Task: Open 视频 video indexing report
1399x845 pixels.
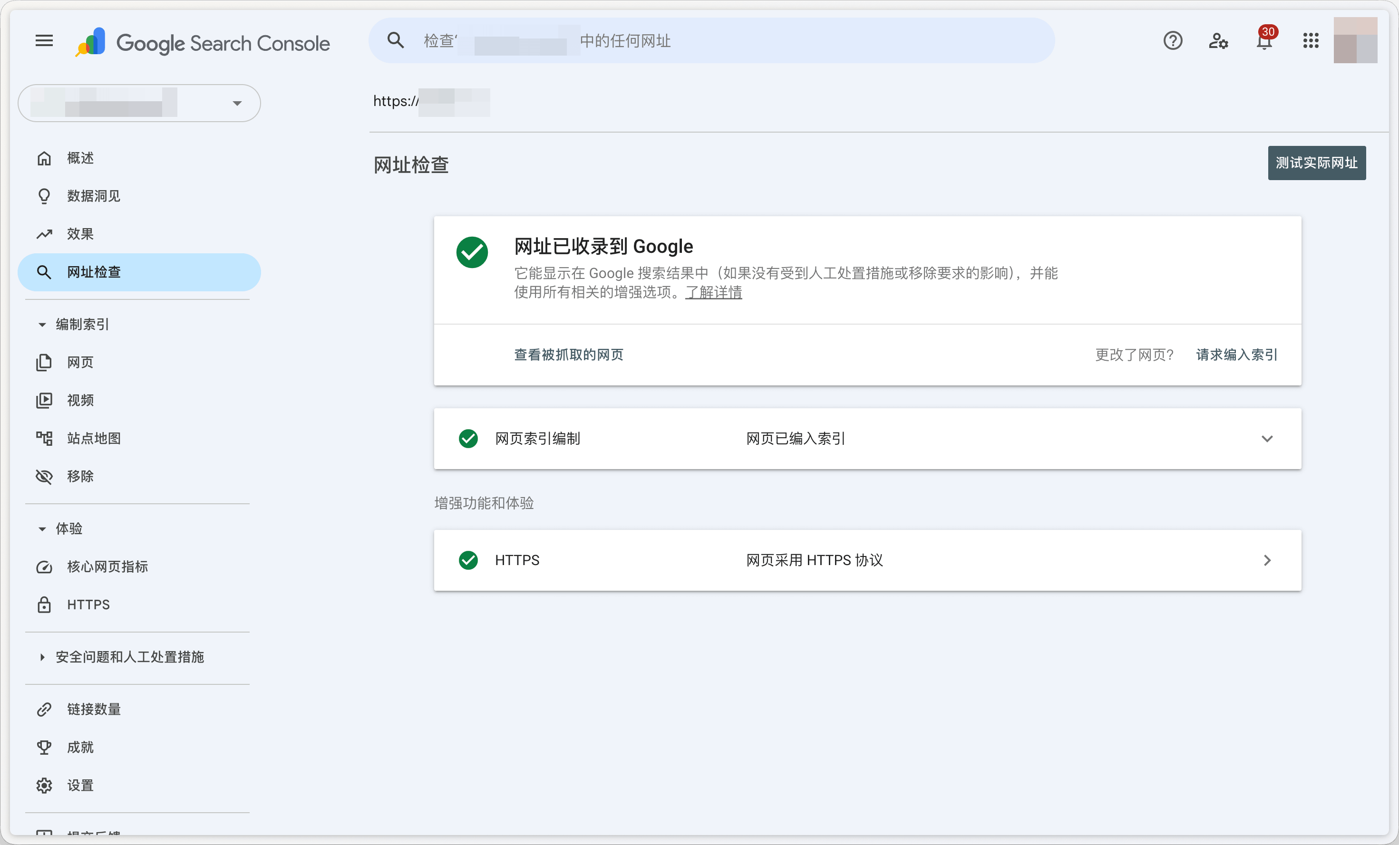Action: [x=139, y=400]
